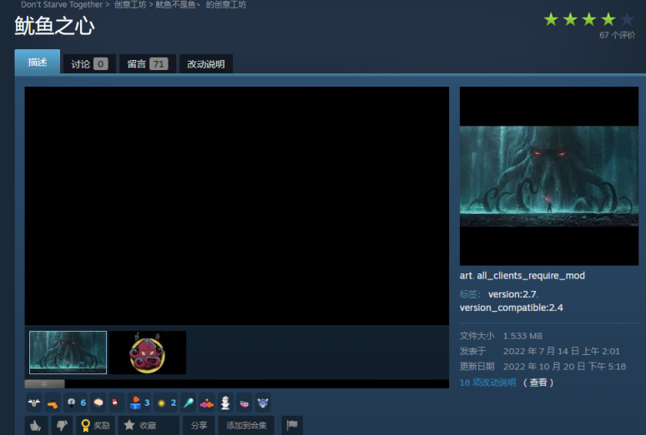Click the pink fish award icon
Screen dimensions: 646x435
244,402
